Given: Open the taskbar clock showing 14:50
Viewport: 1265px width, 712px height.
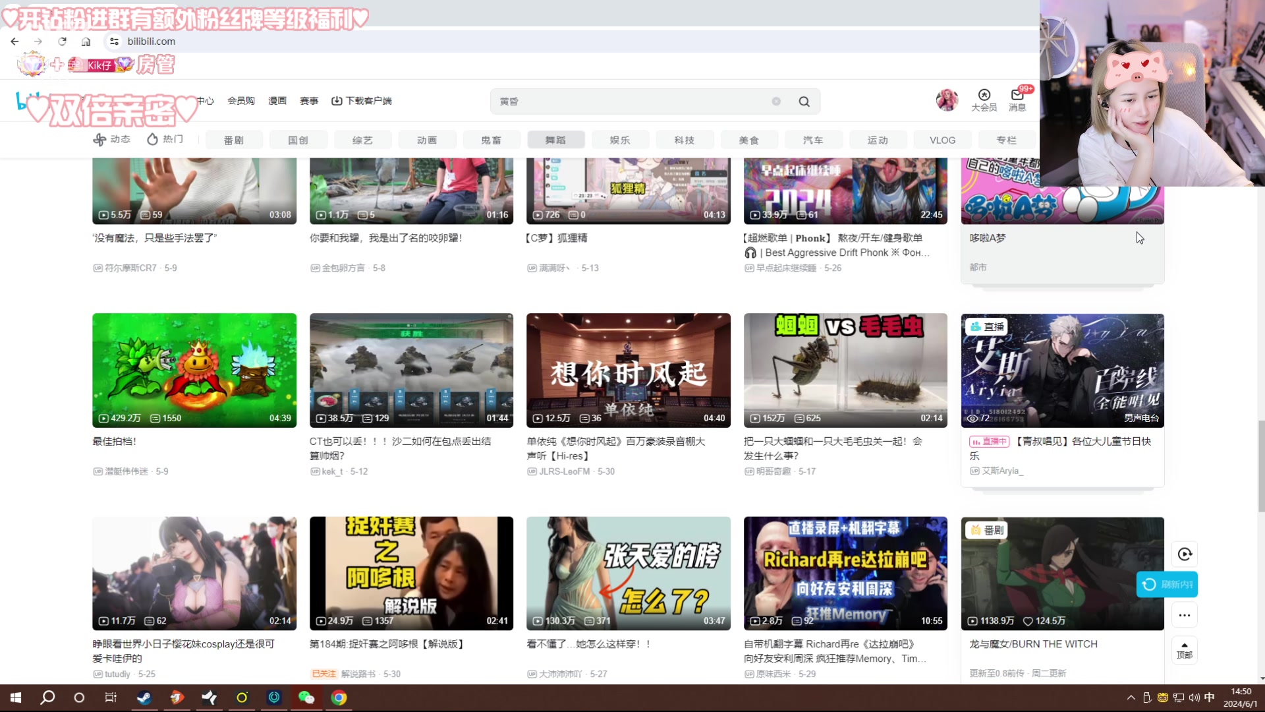Looking at the screenshot, I should point(1241,697).
